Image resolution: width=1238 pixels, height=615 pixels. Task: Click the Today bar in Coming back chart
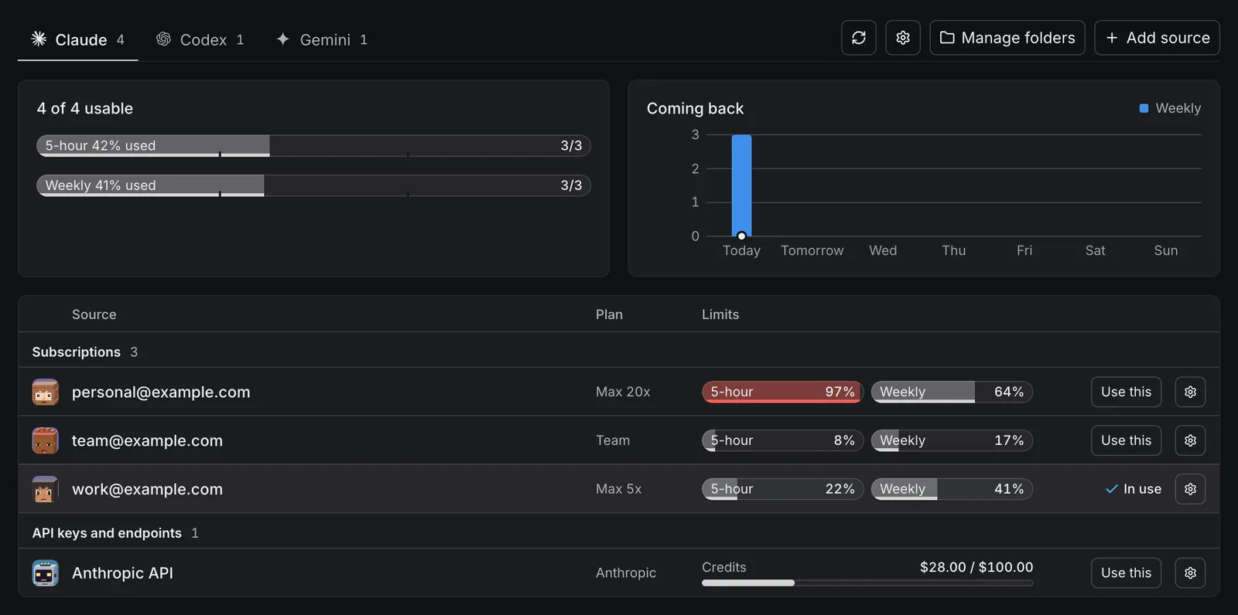coord(741,185)
